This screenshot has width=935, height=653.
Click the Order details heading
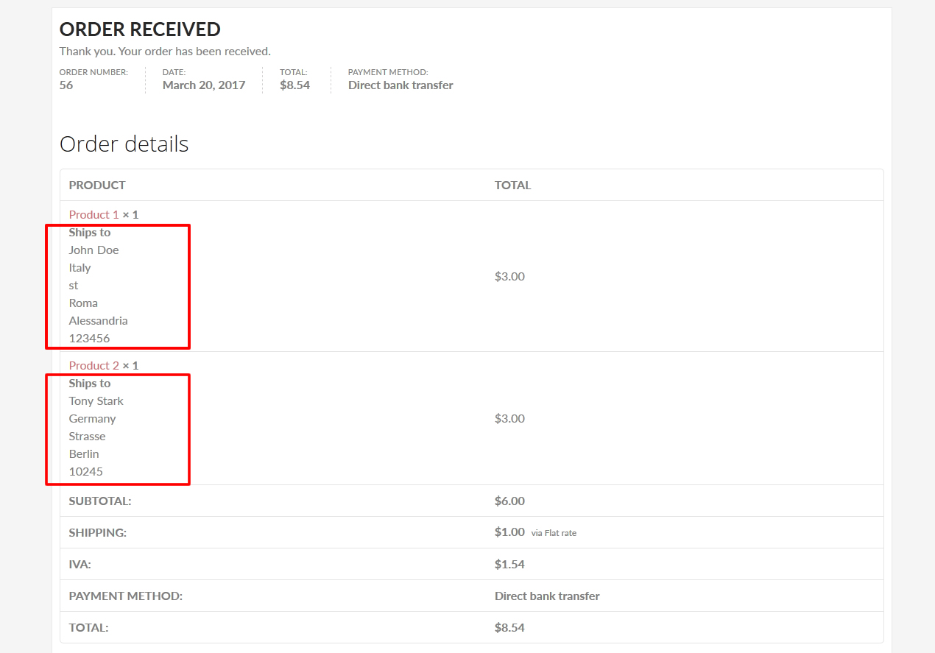[124, 144]
